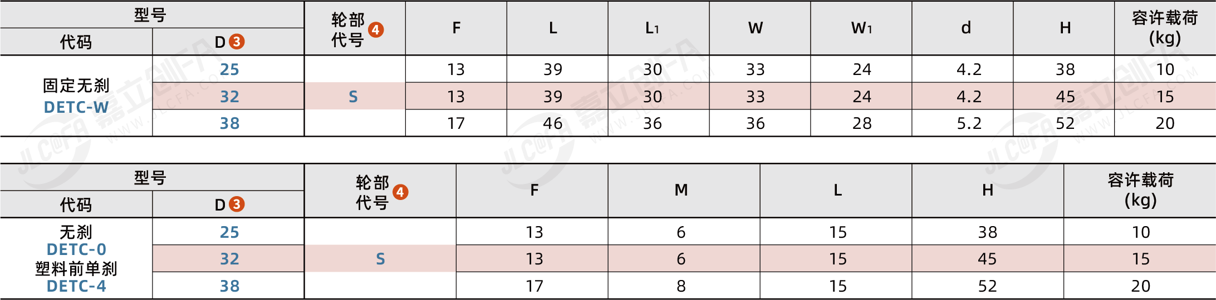This screenshot has width=1216, height=300.
Task: Click the S wheel code in top table
Action: pyautogui.click(x=353, y=97)
